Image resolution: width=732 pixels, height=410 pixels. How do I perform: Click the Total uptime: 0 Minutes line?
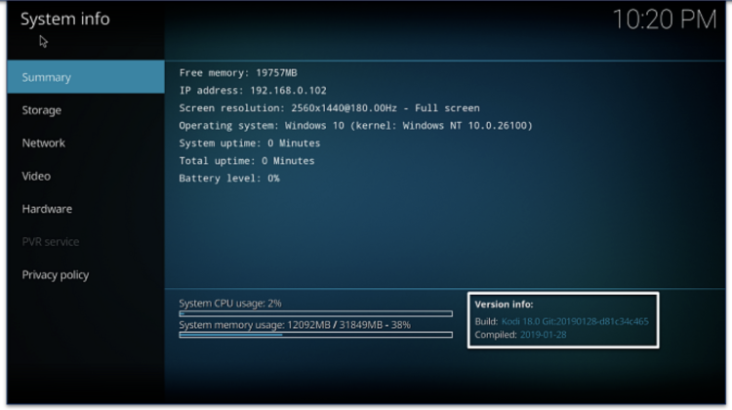click(x=247, y=161)
